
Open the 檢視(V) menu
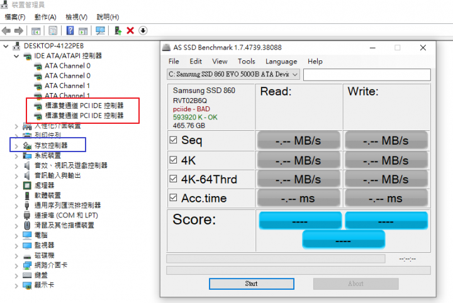tap(77, 17)
